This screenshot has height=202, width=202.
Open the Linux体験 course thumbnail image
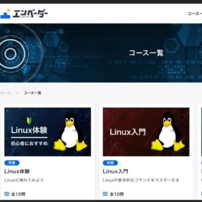(x=47, y=132)
